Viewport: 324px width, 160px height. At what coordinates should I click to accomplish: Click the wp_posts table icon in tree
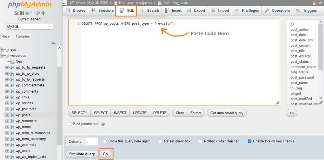click(12, 115)
